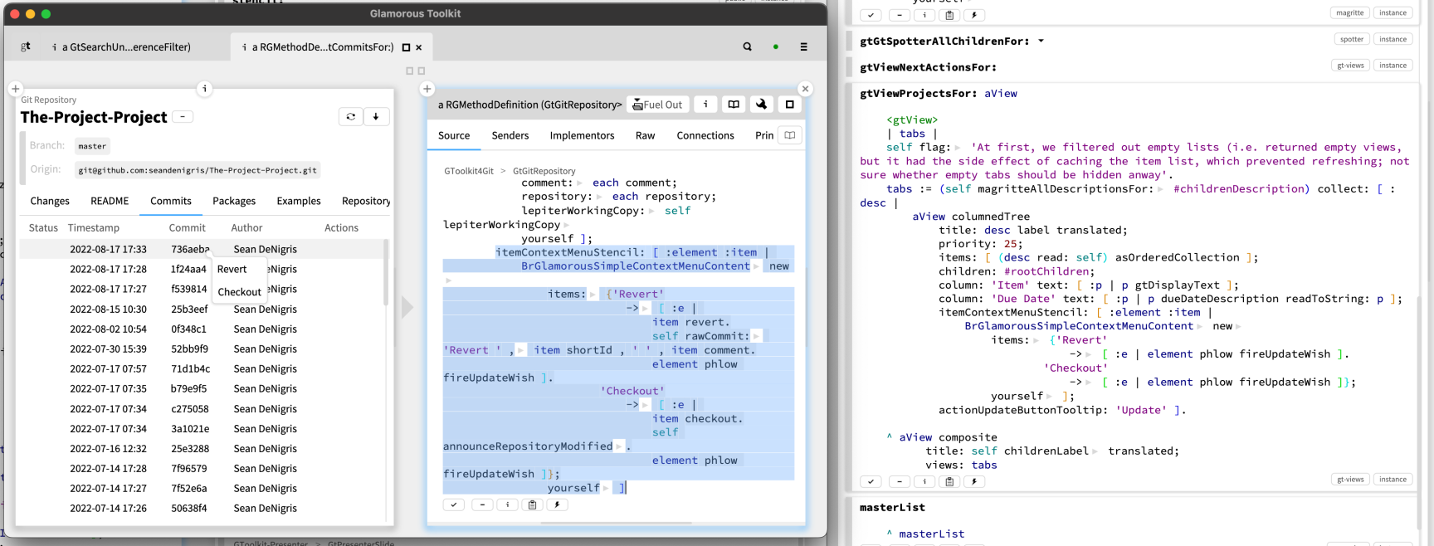
Task: Pull changes with the down-arrow button
Action: (376, 117)
